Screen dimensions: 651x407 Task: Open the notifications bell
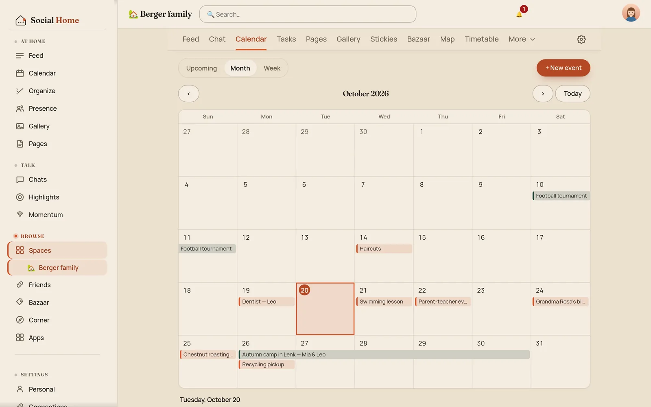(x=519, y=14)
